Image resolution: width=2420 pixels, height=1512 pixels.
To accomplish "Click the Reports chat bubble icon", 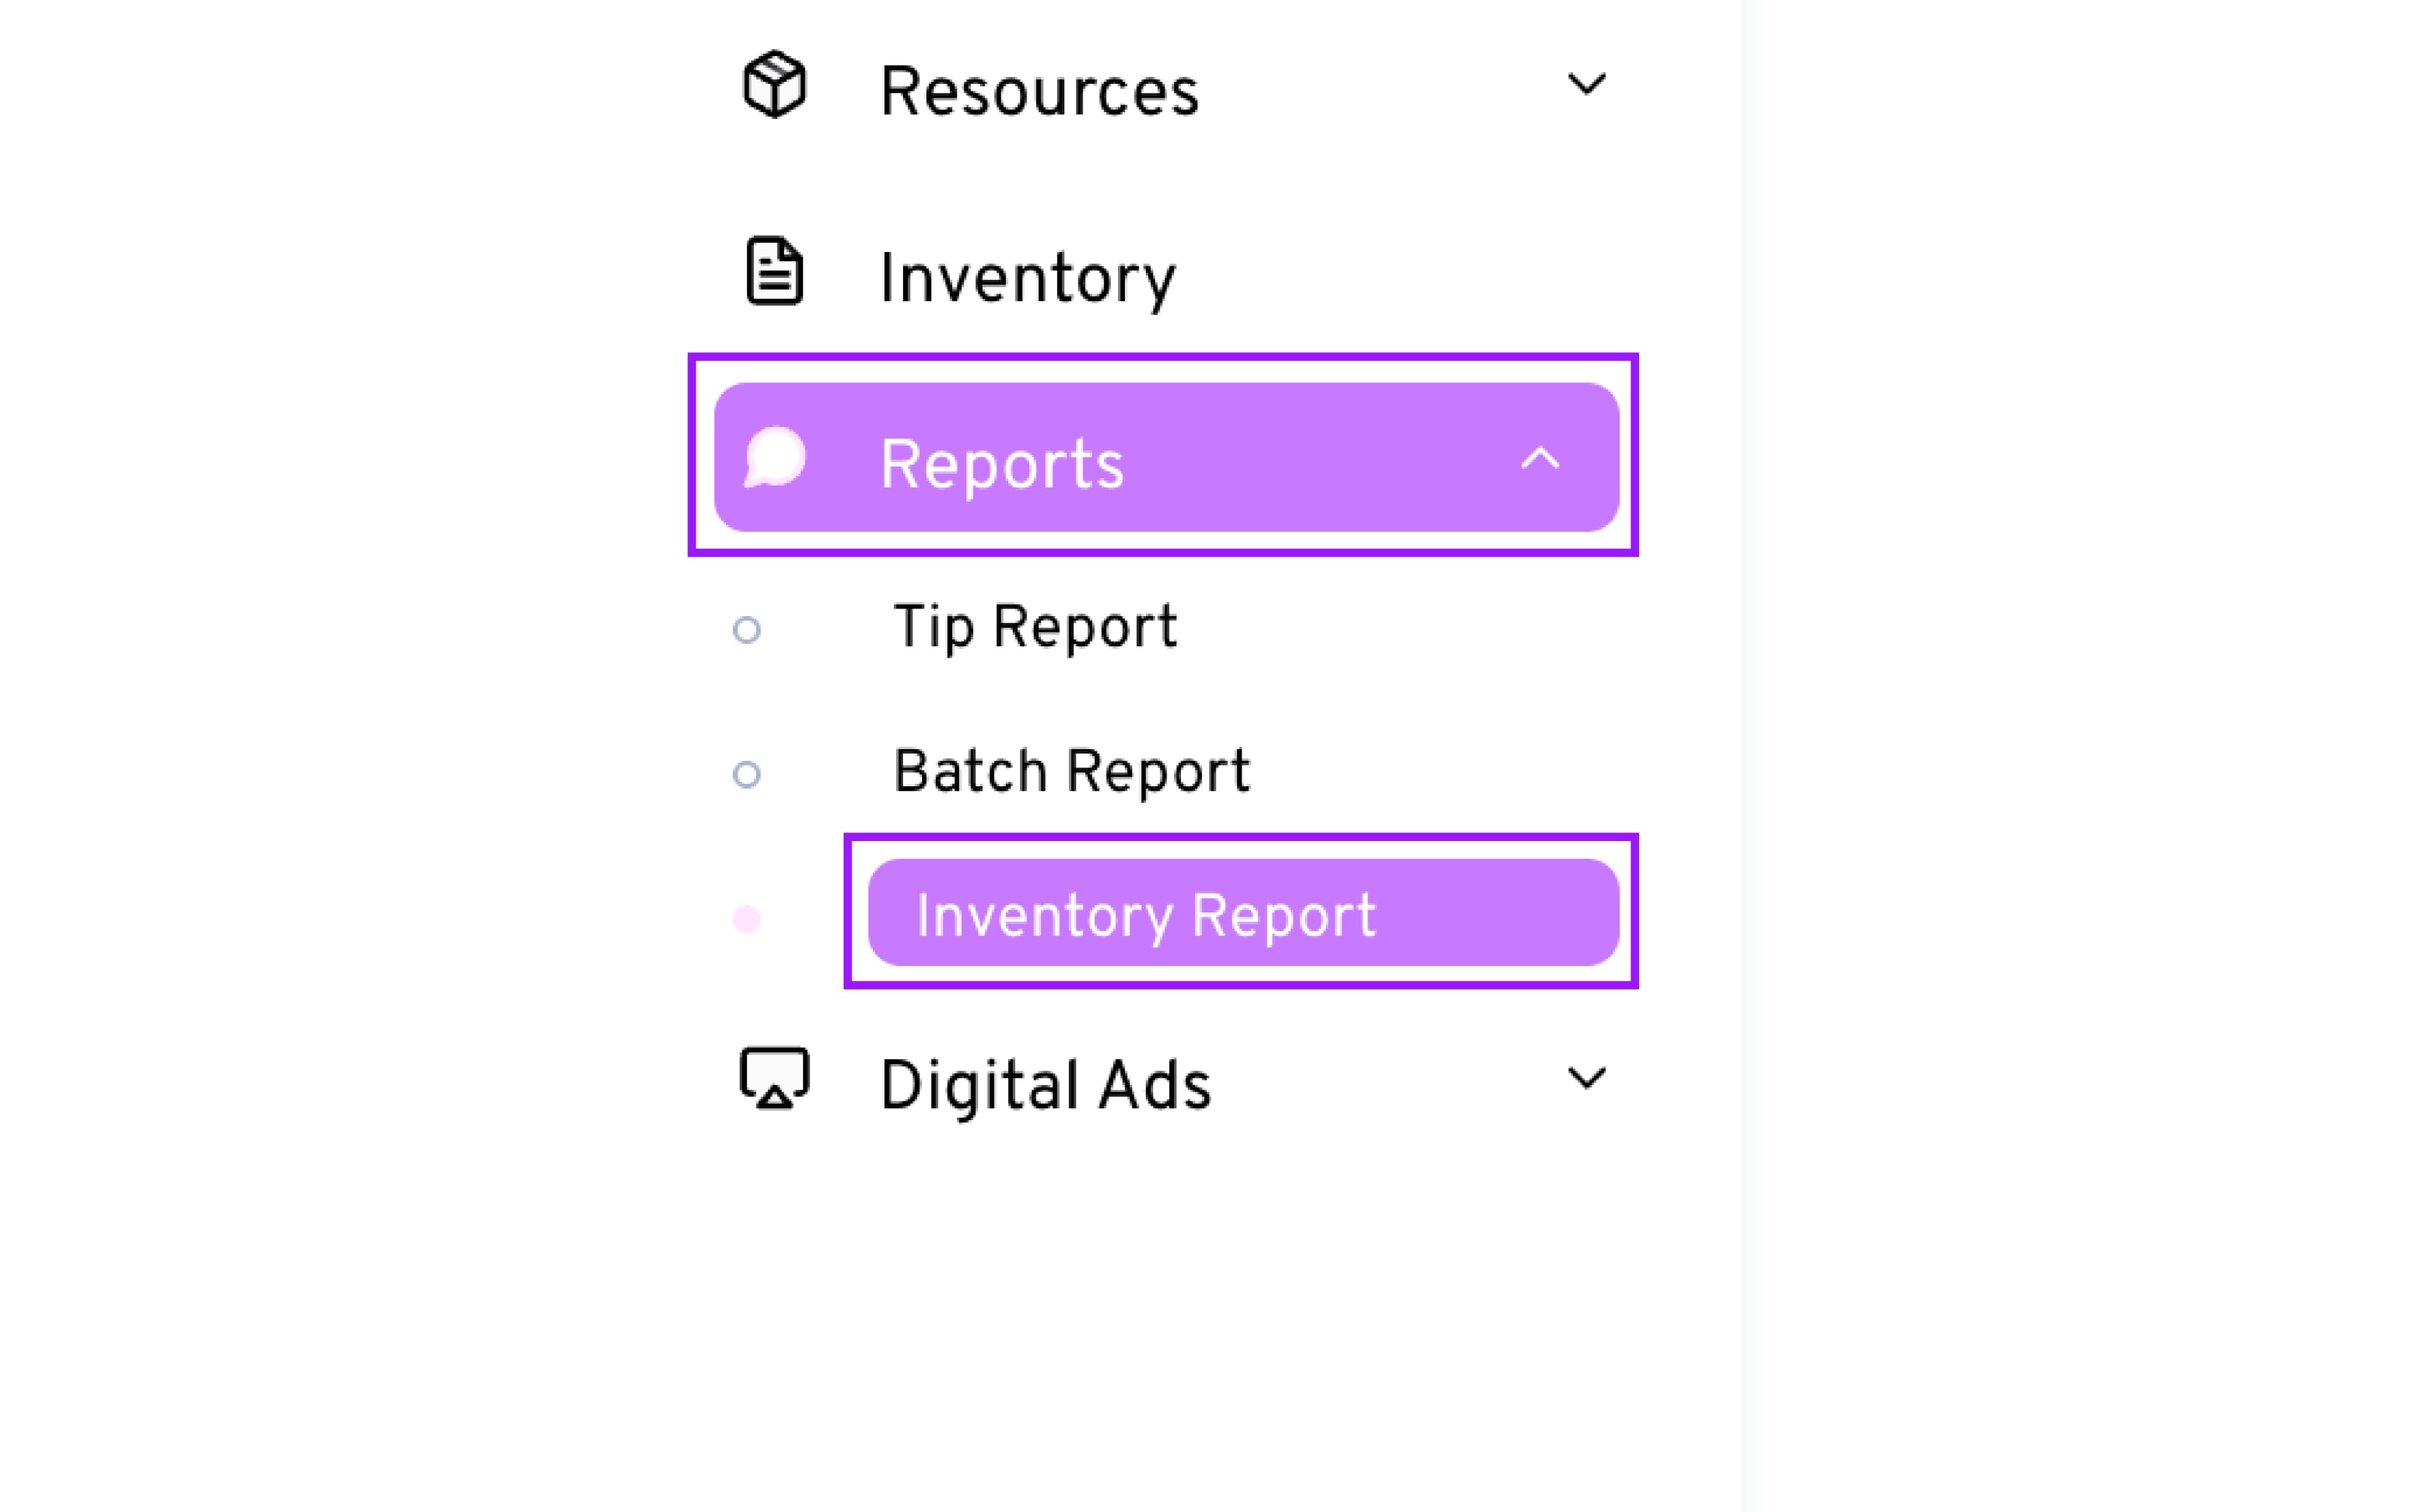I will coord(775,458).
